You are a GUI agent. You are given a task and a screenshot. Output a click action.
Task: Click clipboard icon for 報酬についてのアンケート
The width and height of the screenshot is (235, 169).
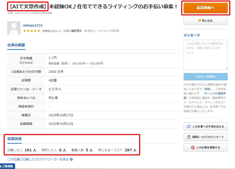coord(189,137)
